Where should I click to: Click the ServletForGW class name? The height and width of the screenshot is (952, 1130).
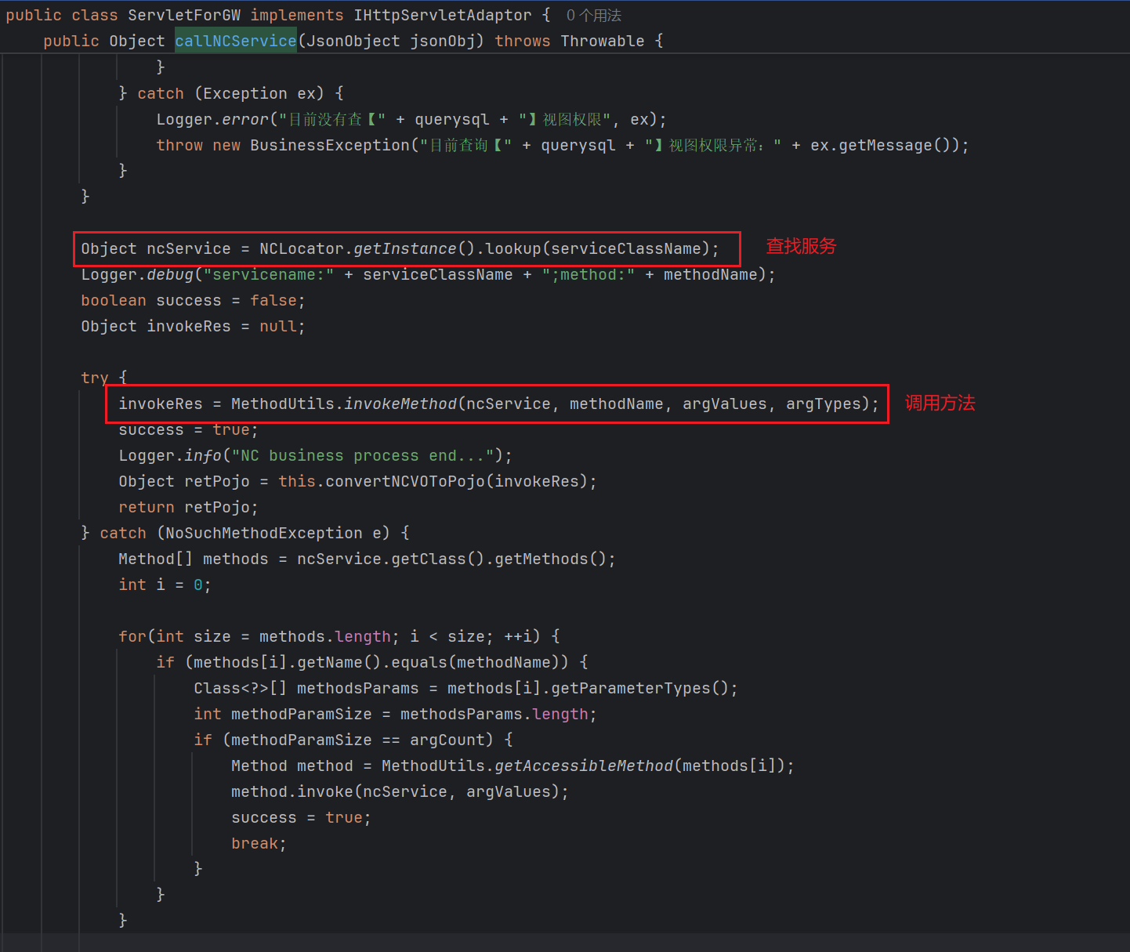click(x=184, y=16)
